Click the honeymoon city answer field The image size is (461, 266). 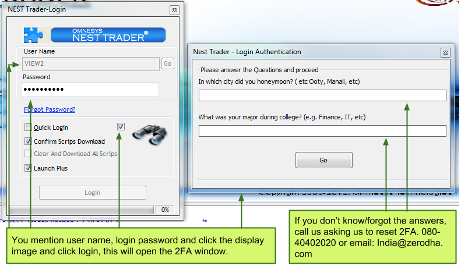322,95
